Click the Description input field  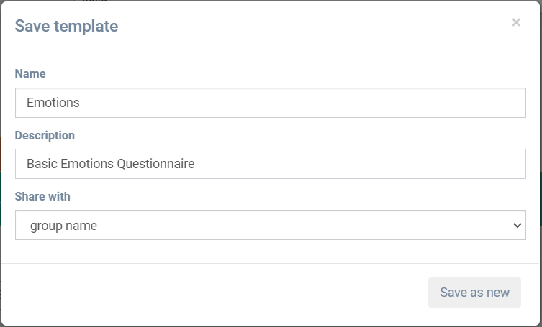pyautogui.click(x=270, y=164)
